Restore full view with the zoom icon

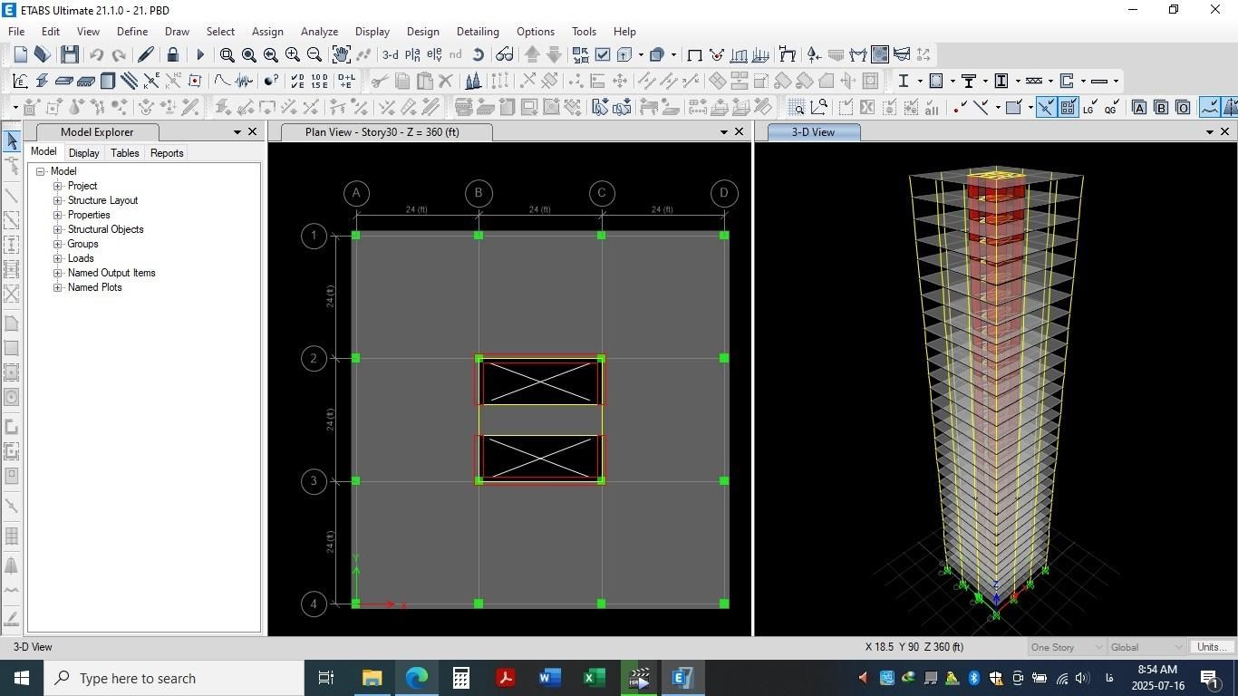point(249,54)
